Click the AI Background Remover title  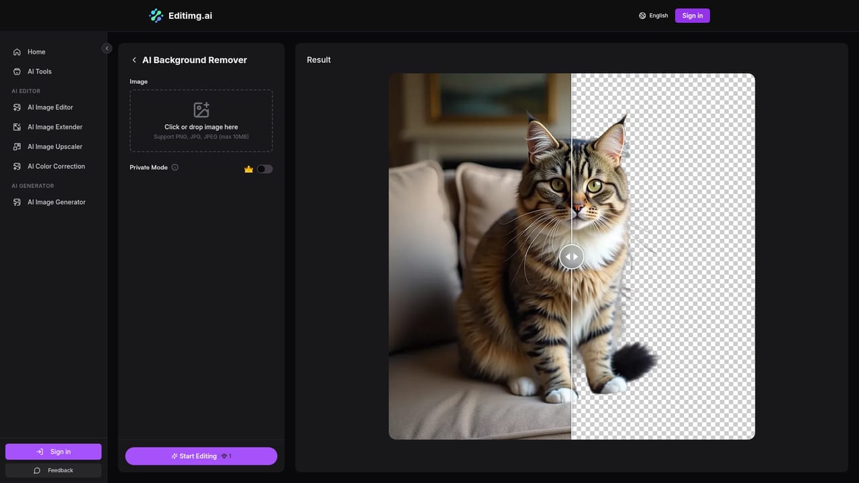click(x=195, y=60)
